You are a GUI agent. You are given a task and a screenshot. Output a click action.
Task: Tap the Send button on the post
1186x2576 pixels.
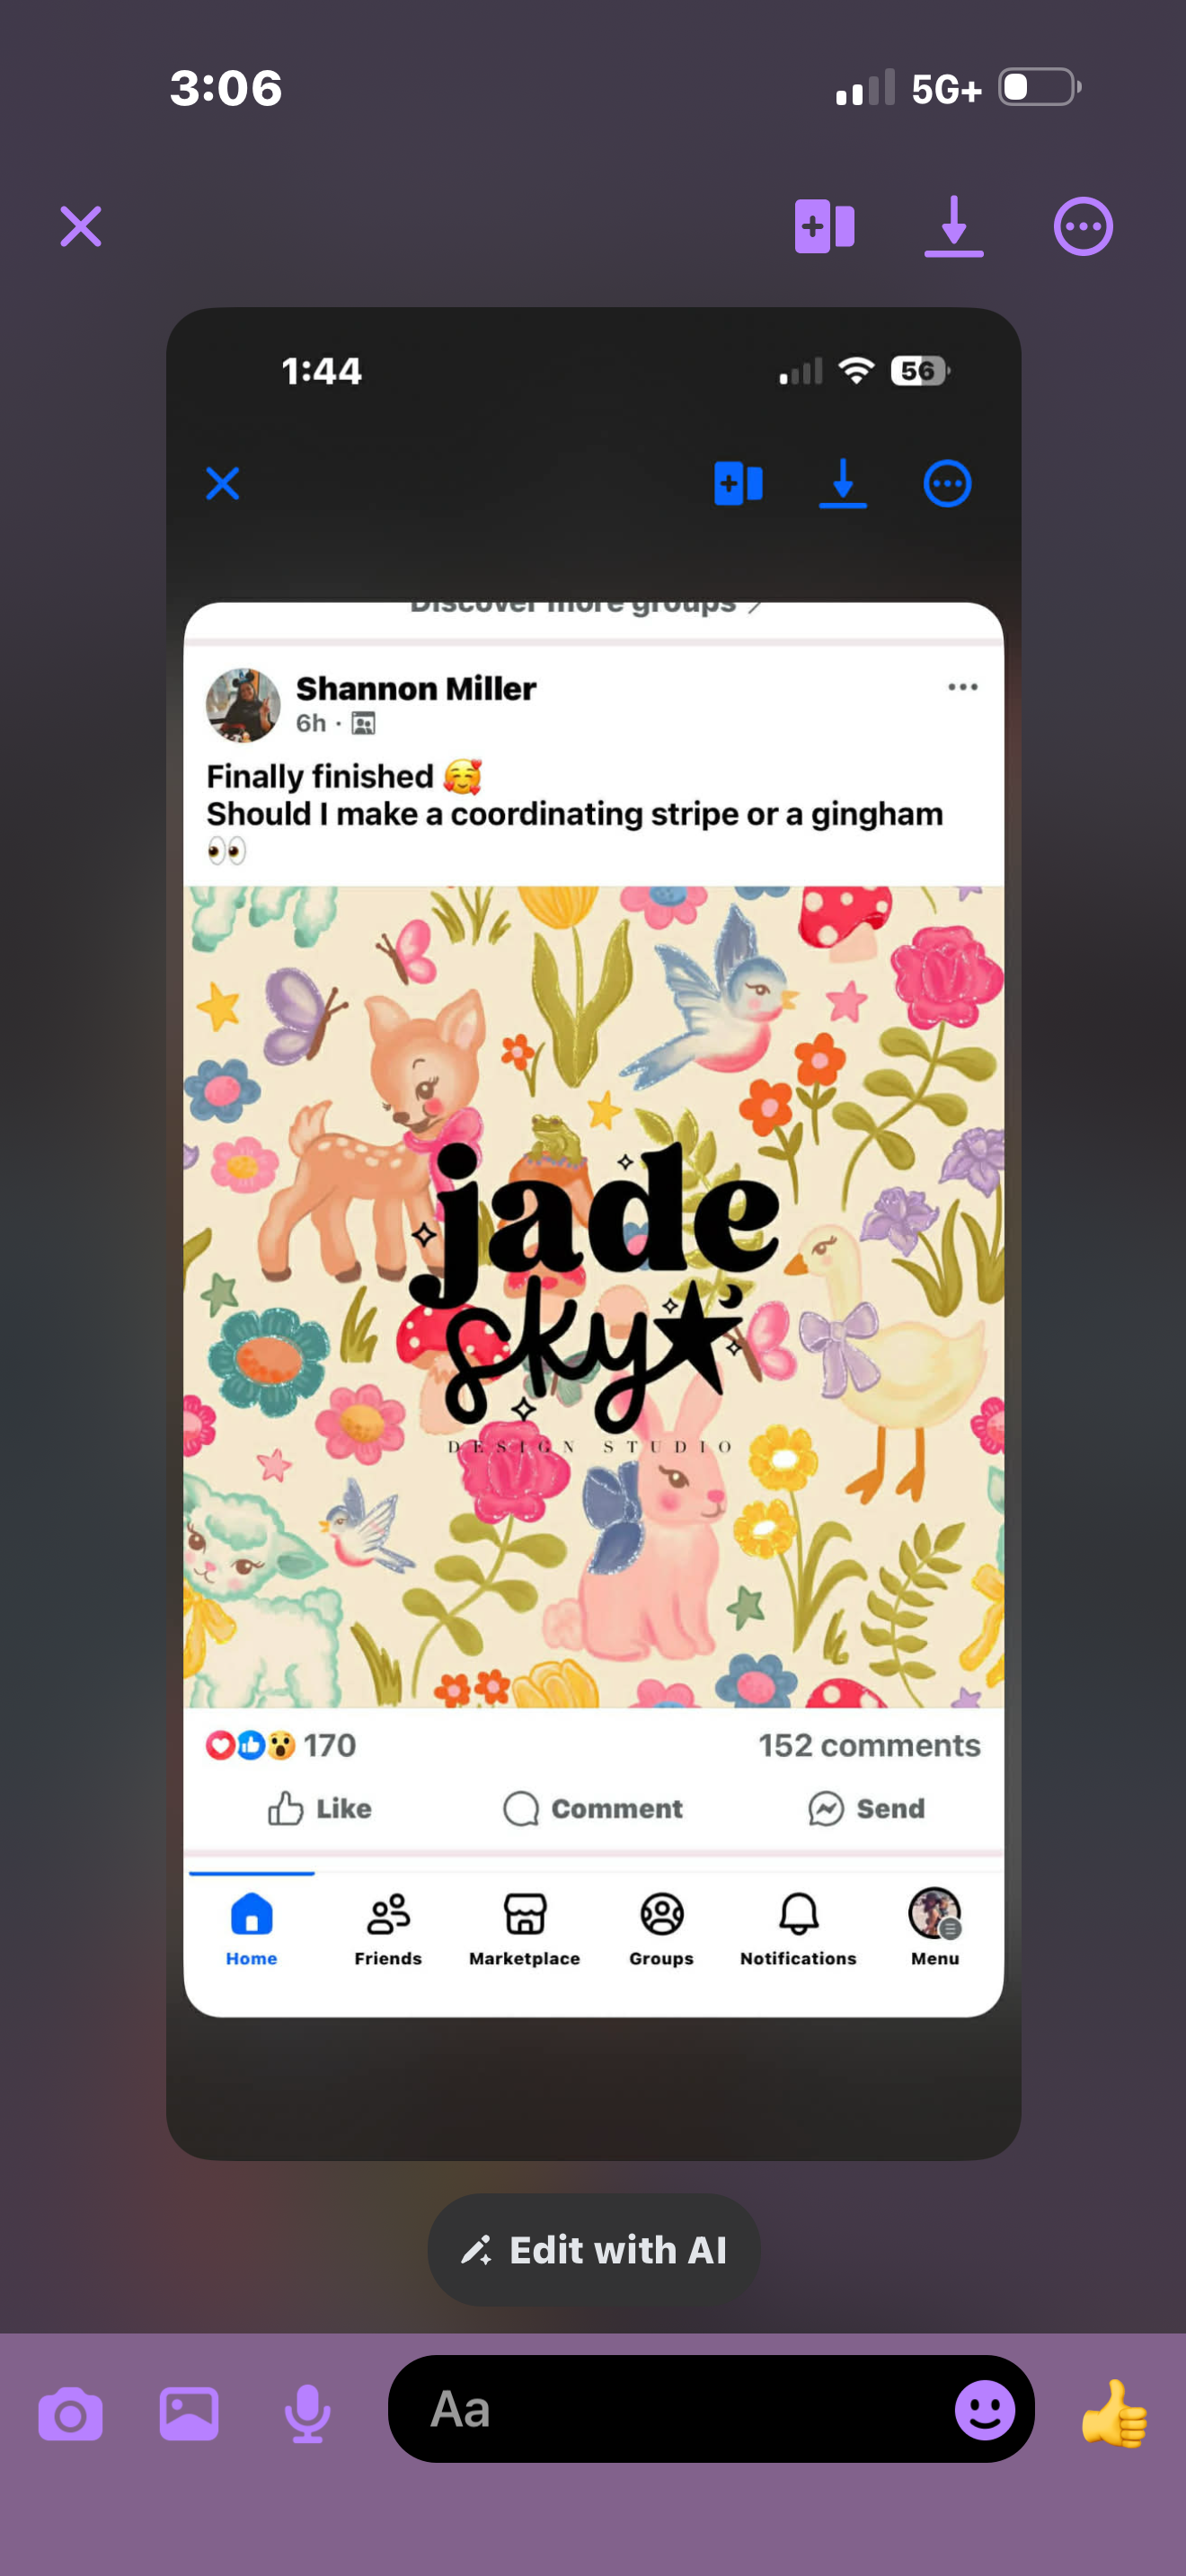(x=866, y=1808)
